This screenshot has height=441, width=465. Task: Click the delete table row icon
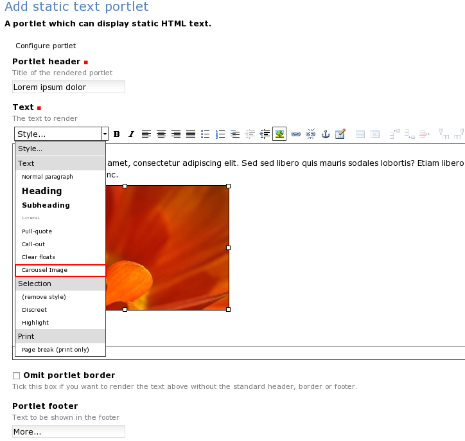click(x=425, y=134)
